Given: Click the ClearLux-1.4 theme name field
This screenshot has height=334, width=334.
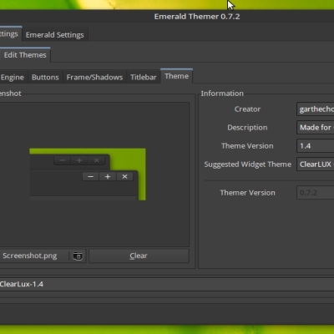Looking at the screenshot, I should coord(167,284).
